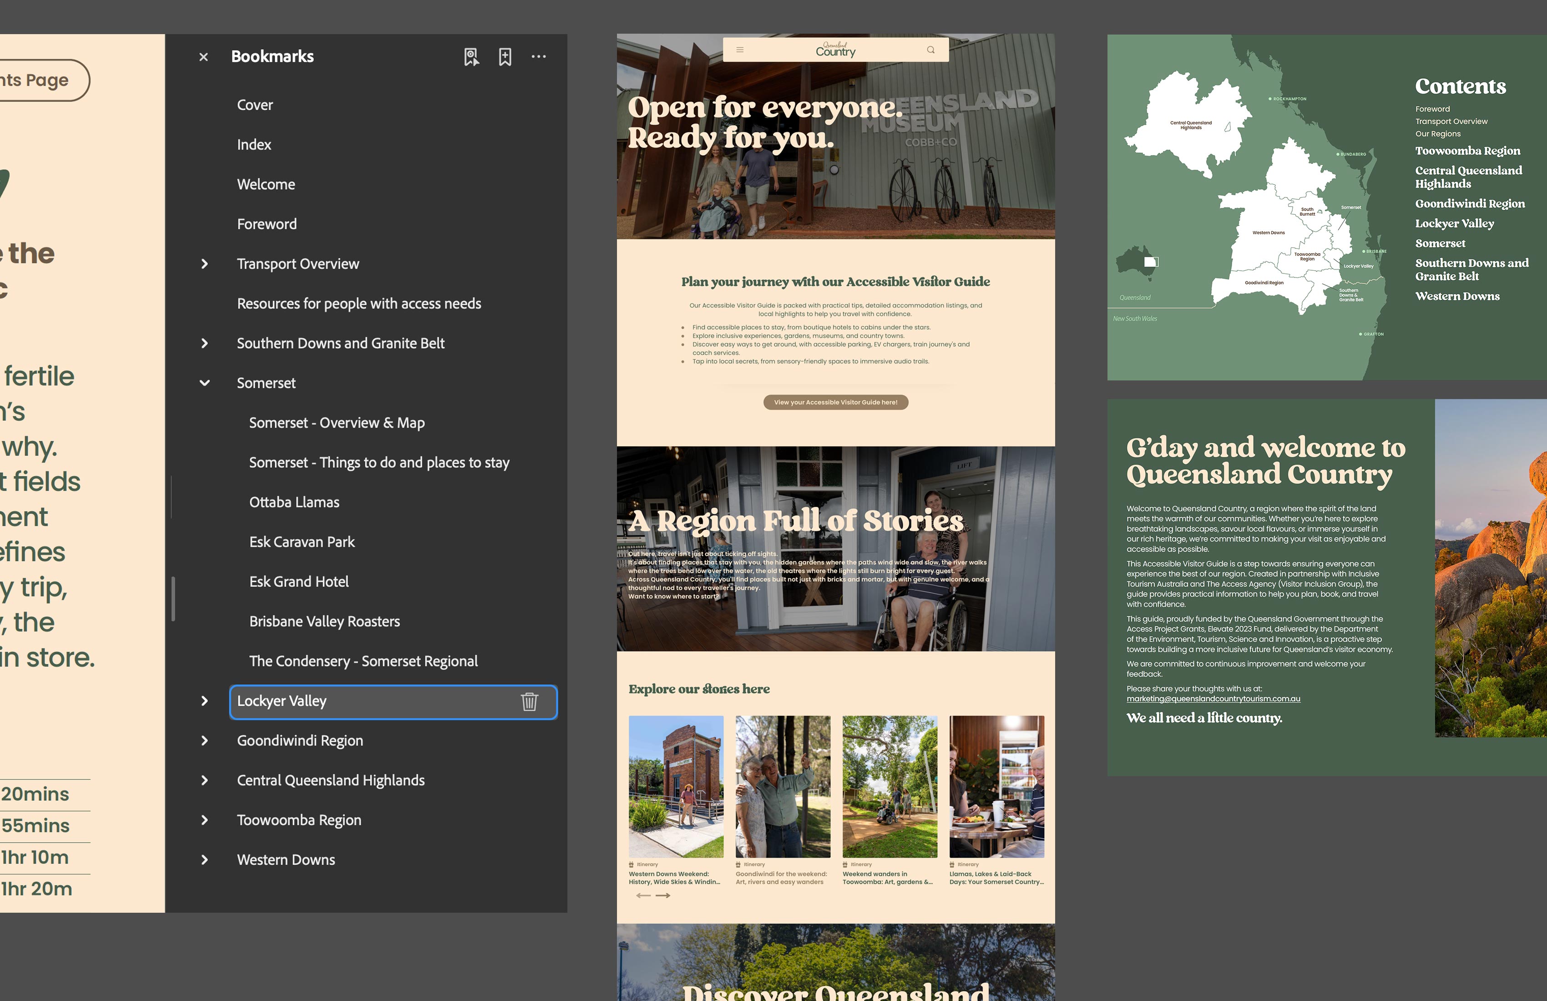Open the Western Downs Weekend story thumbnail

675,787
